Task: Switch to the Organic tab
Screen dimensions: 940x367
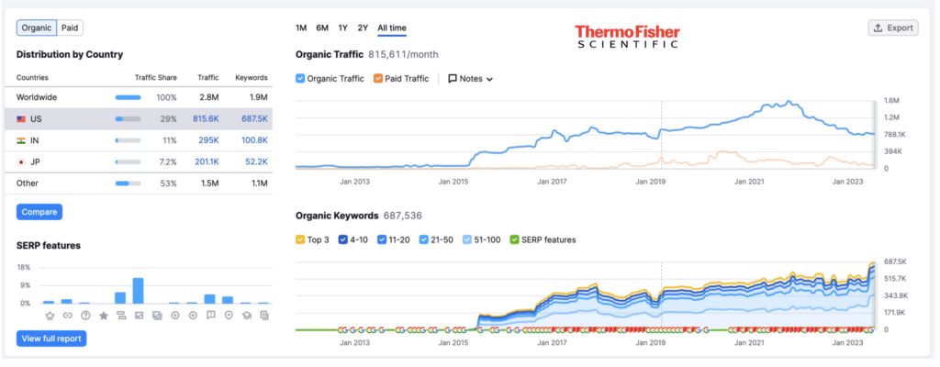Action: pyautogui.click(x=37, y=28)
